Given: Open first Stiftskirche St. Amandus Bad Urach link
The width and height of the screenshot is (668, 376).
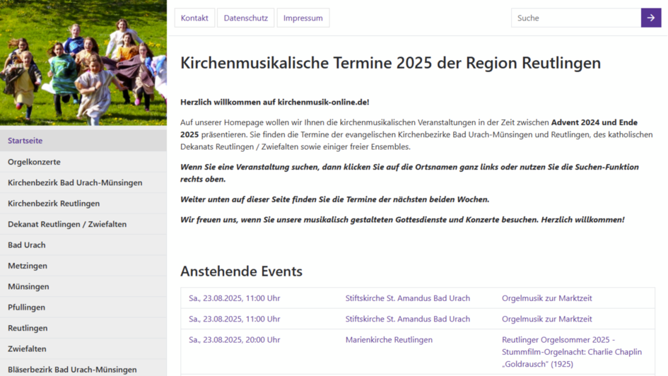Looking at the screenshot, I should 408,298.
